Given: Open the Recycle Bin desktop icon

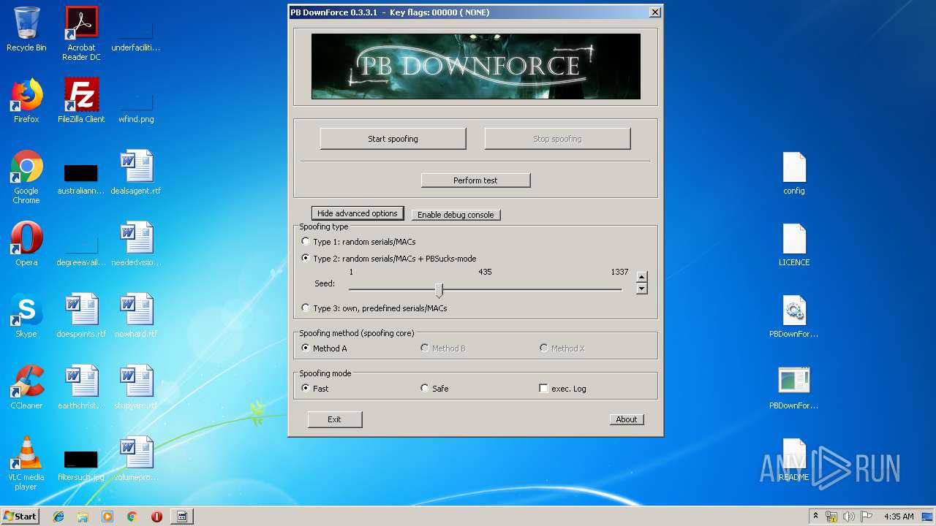Looking at the screenshot, I should 26,29.
